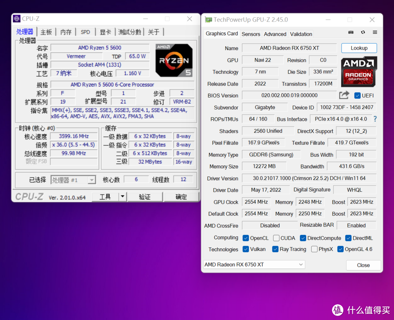Switch to the 关于 tab
The width and height of the screenshot is (394, 320).
(154, 32)
